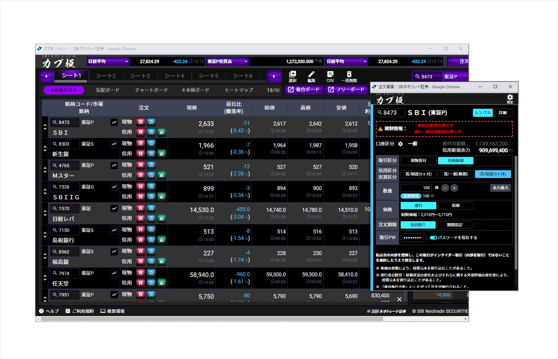Select 現物買付 as the trade type
The height and width of the screenshot is (359, 558).
point(418,161)
